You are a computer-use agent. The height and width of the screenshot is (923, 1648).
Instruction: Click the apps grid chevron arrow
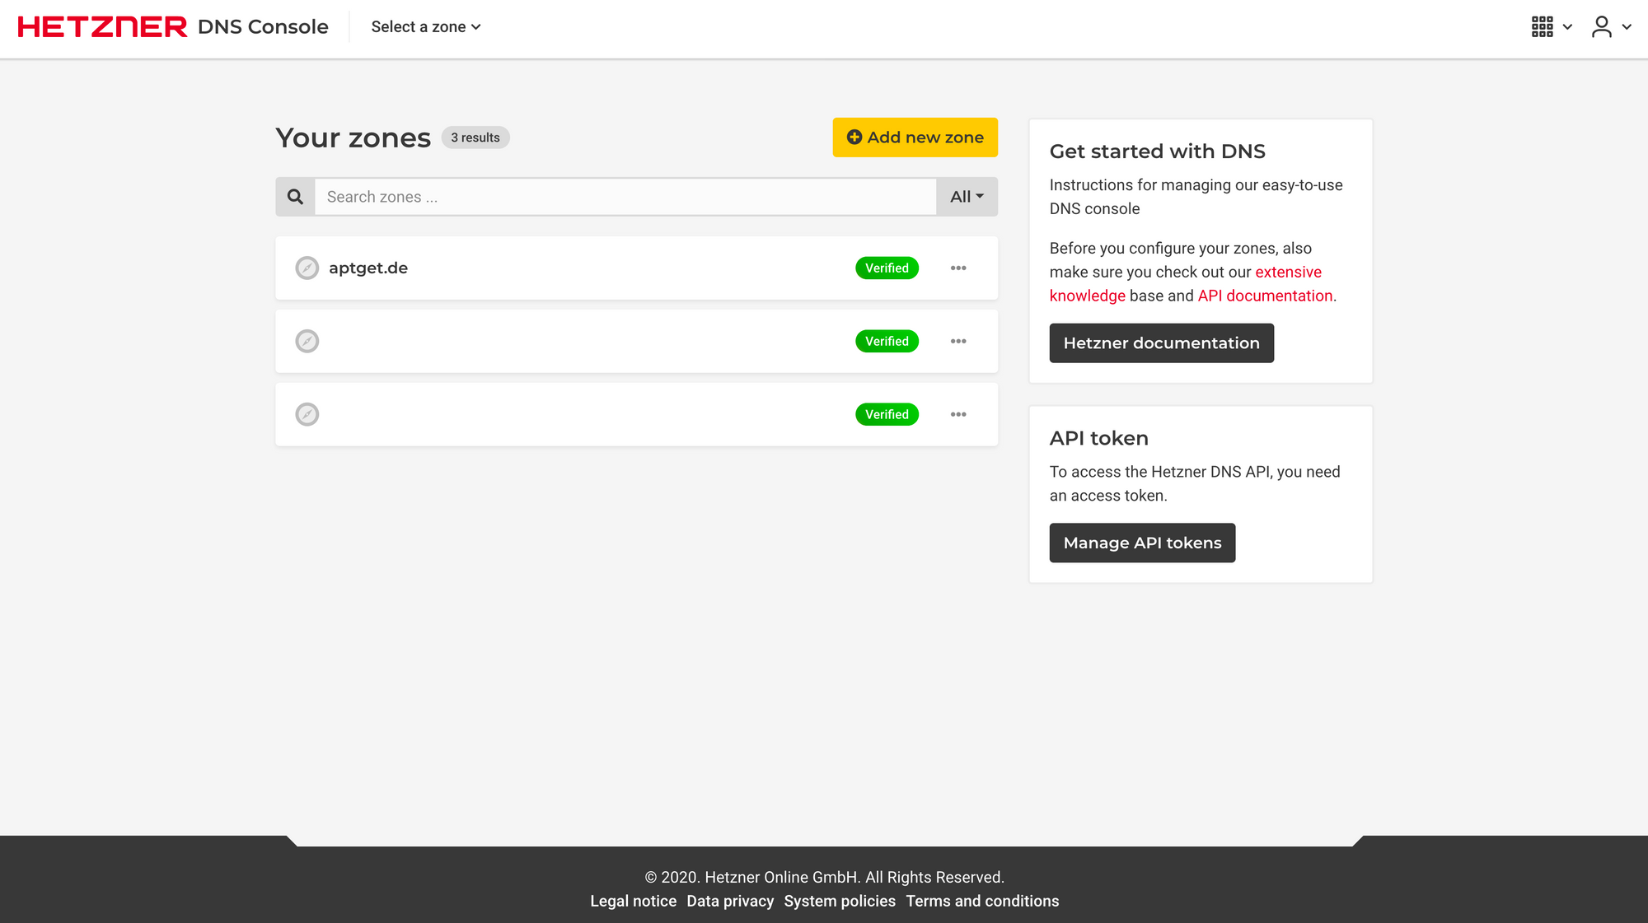pyautogui.click(x=1567, y=27)
